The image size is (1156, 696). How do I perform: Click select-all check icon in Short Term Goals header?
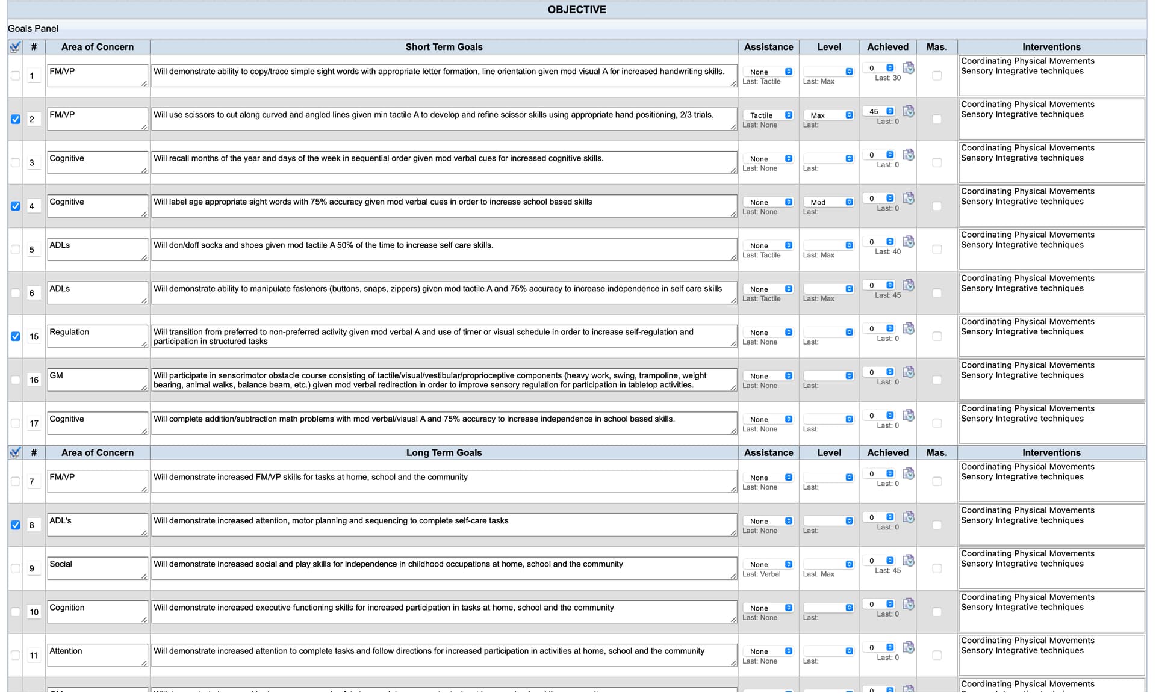(15, 47)
